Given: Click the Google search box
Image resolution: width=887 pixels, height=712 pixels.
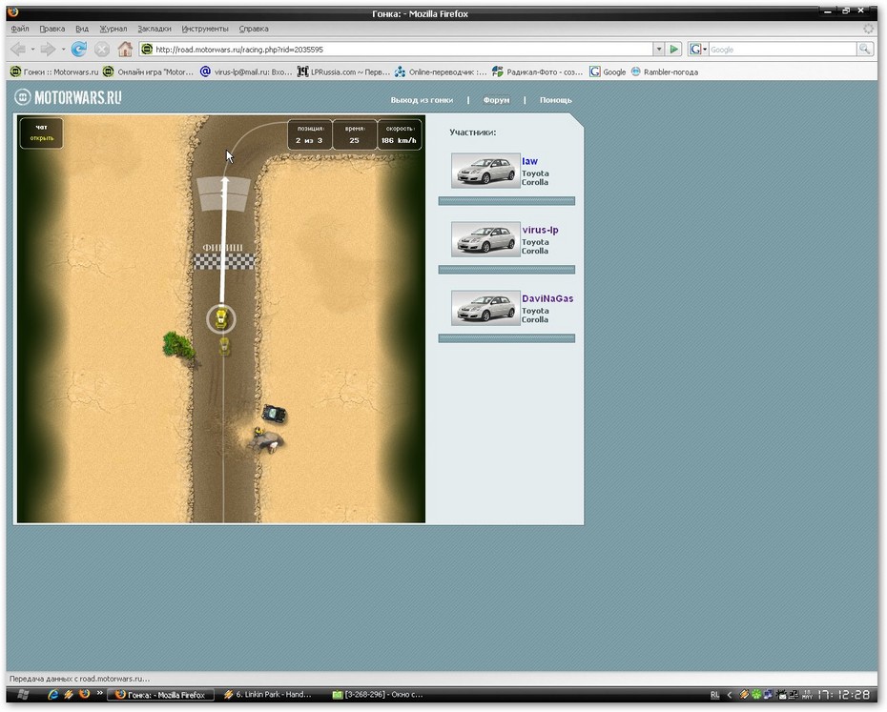Looking at the screenshot, I should point(782,50).
